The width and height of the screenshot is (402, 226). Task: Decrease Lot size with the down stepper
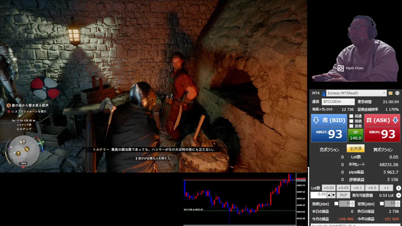click(334, 195)
